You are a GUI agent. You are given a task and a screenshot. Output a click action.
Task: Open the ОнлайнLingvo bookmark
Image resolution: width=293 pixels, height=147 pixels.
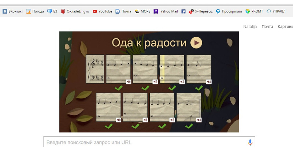point(75,11)
